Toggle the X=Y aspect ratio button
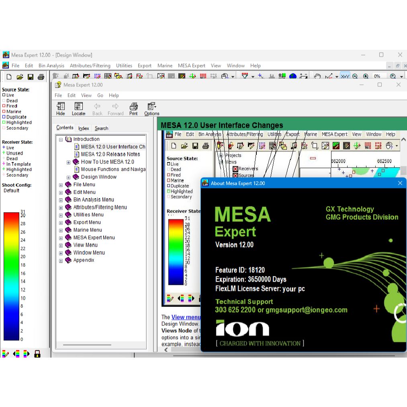 (x=345, y=76)
